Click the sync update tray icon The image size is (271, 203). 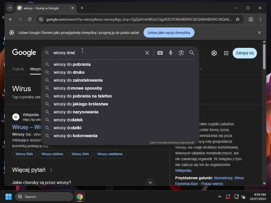tap(228, 197)
